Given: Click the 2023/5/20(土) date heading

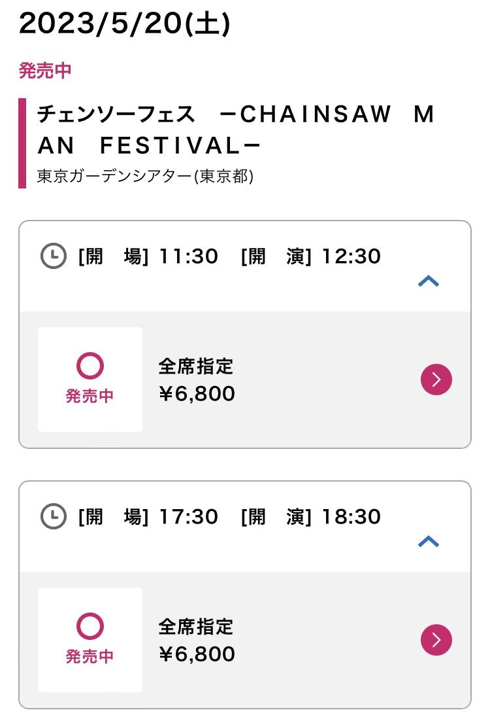Looking at the screenshot, I should 124,25.
